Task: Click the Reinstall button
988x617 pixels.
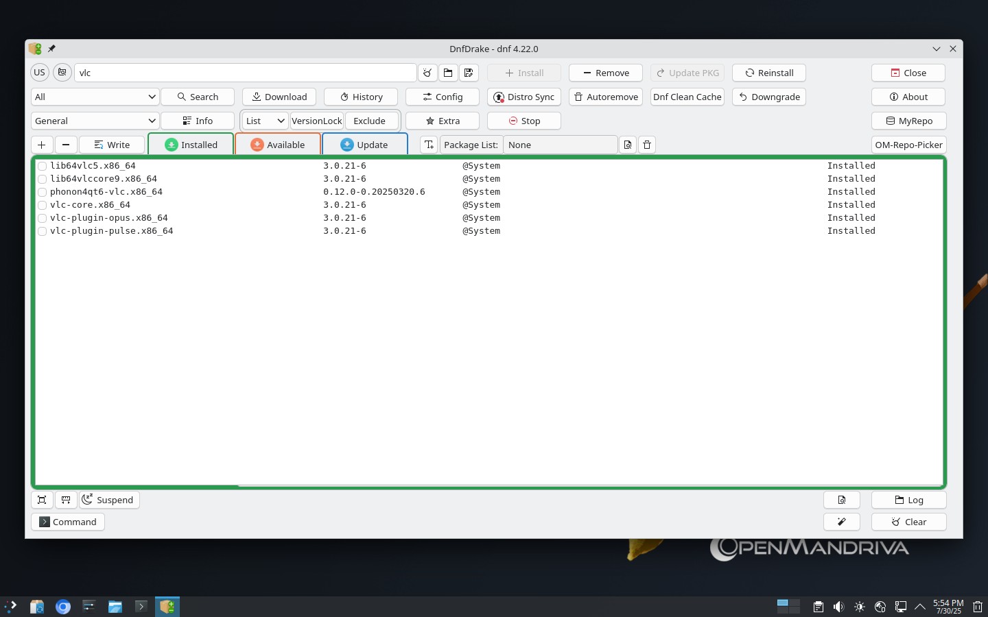Action: (769, 73)
